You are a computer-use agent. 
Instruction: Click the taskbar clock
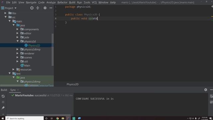204,118
